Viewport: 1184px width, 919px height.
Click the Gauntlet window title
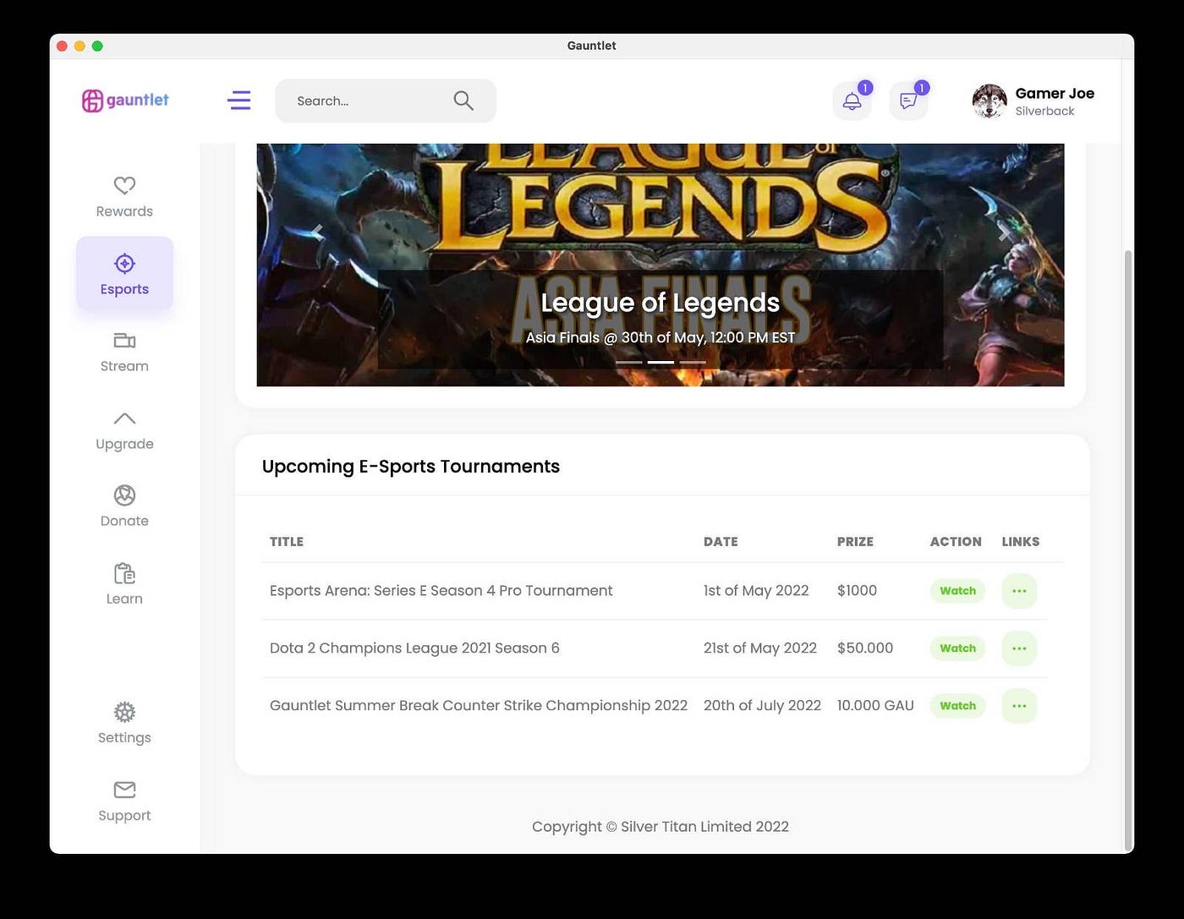click(592, 46)
